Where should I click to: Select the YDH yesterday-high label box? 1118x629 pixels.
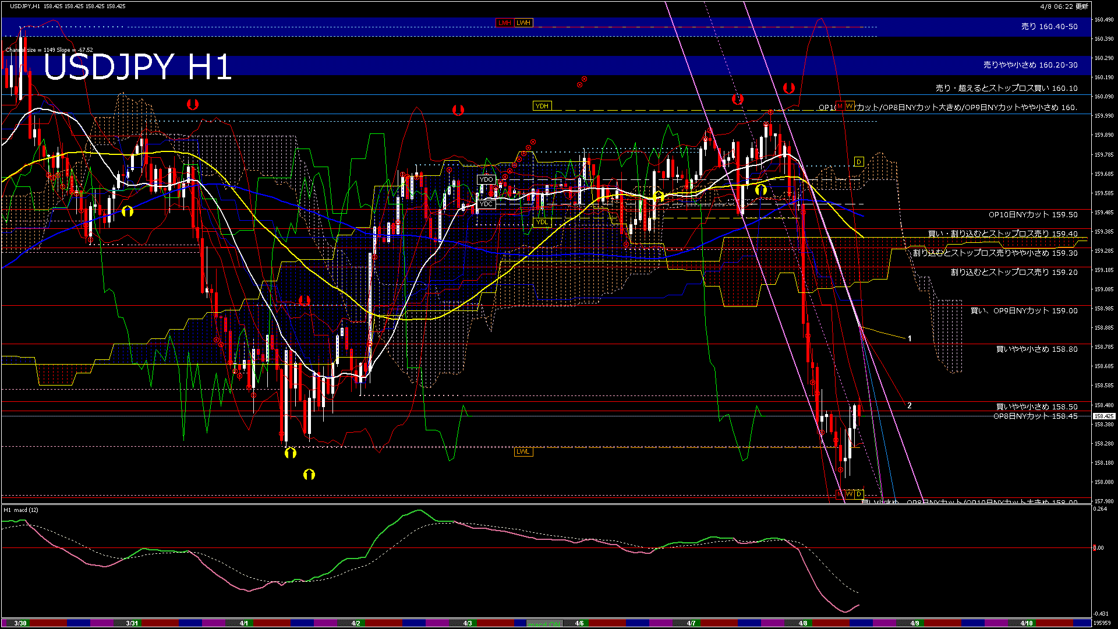[542, 106]
